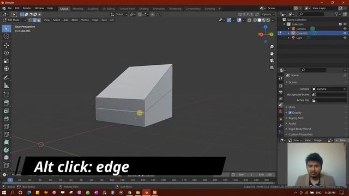Screen dimensions: 349x196
Task: Select the 3D Cursor tool
Action: tap(7, 36)
